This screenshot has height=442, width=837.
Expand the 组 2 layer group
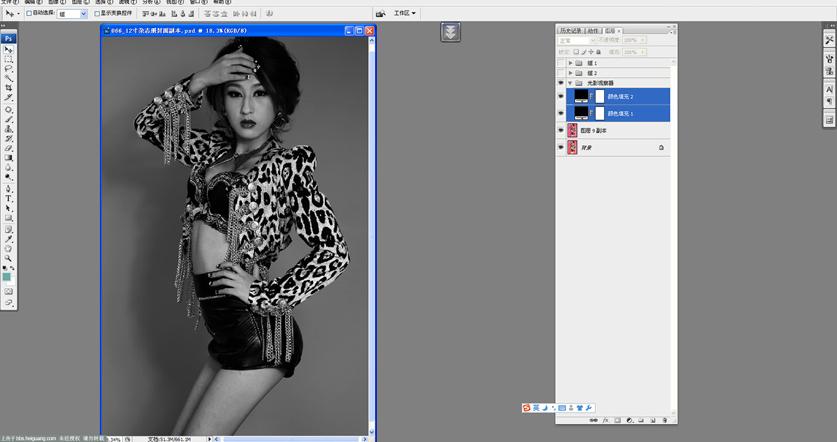[x=571, y=73]
